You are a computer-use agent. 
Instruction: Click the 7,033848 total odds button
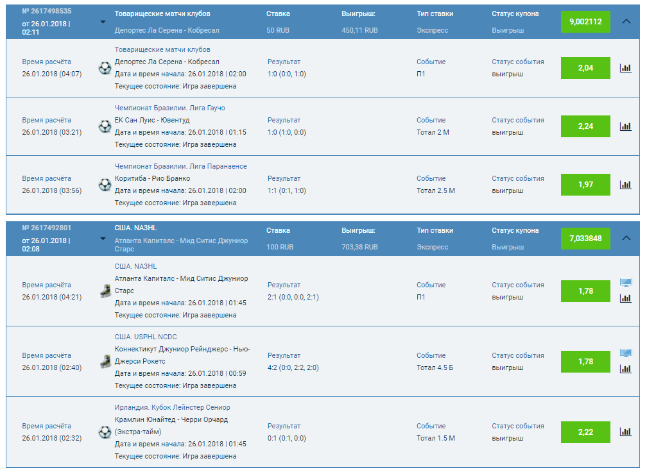tap(585, 238)
